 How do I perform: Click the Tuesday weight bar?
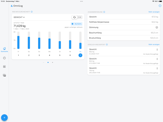(x=60, y=45)
